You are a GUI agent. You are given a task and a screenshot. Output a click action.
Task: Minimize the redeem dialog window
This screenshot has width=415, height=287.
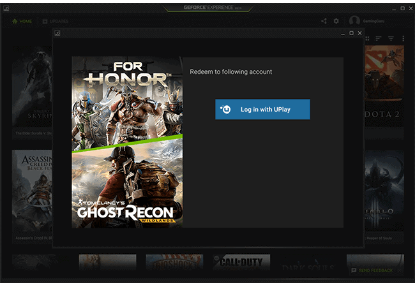click(x=343, y=33)
